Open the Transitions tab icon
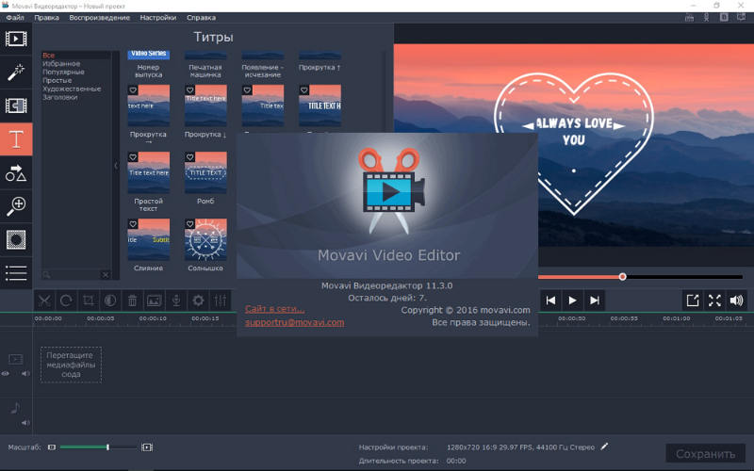Viewport: 754px width, 471px height. (x=16, y=106)
